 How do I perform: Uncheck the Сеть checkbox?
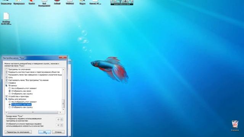pos(6,77)
